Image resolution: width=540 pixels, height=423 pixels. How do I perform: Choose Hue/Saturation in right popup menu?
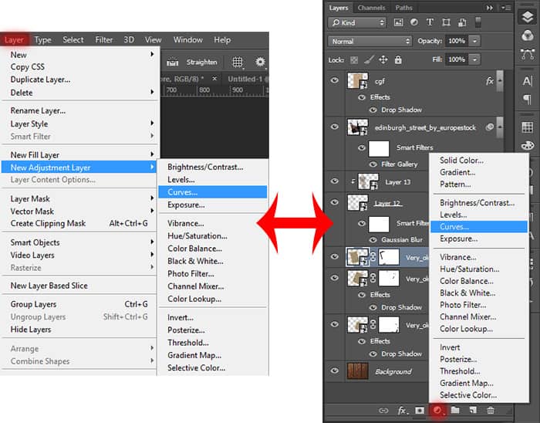(x=469, y=269)
